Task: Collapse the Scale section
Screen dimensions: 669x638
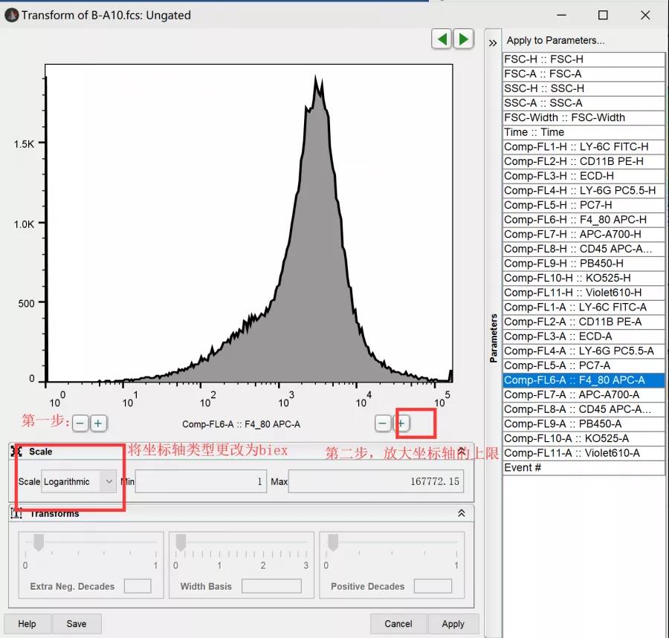Action: [x=462, y=452]
